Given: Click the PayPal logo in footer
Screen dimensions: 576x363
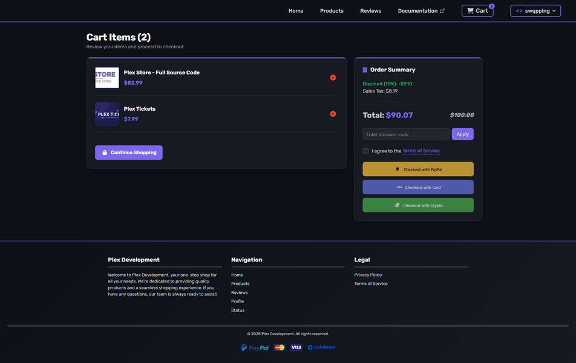Looking at the screenshot, I should [x=255, y=347].
